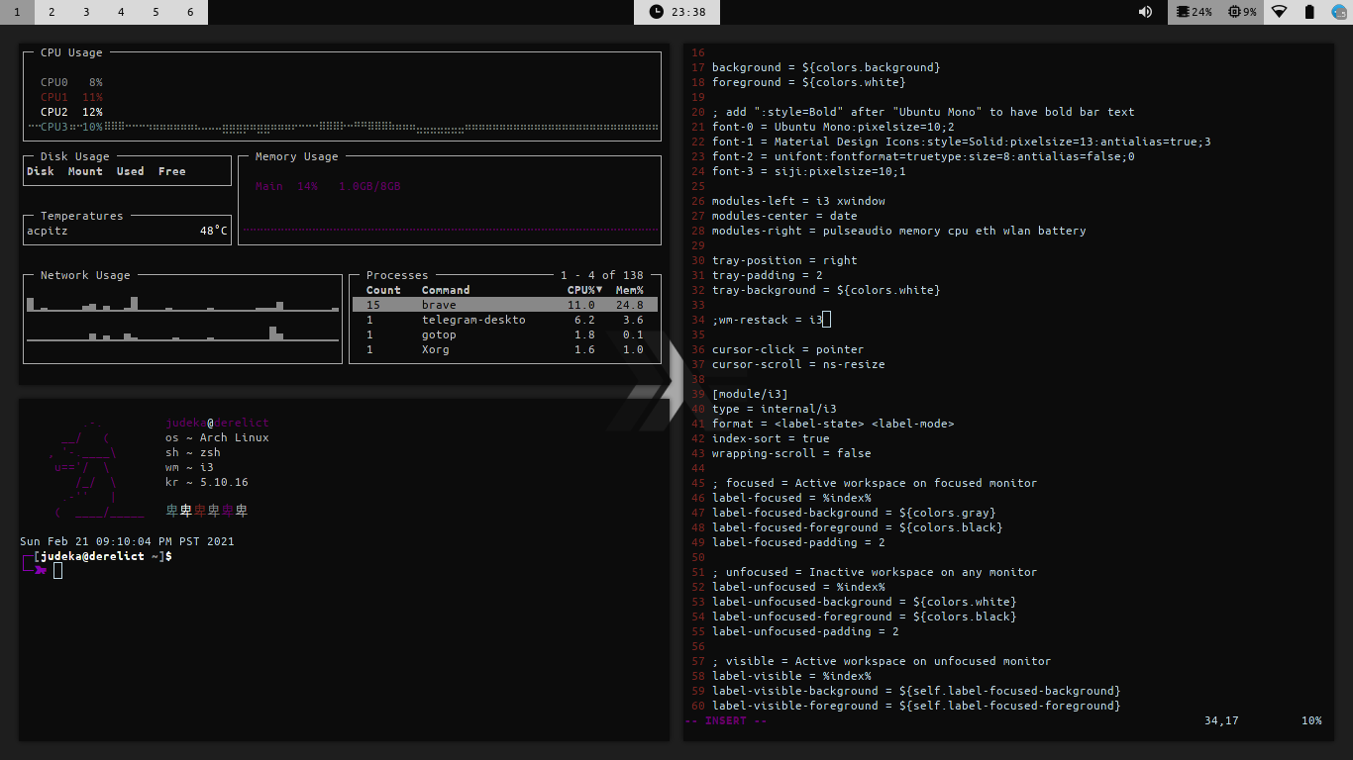Click the Main 14% memory reading

[x=286, y=186]
